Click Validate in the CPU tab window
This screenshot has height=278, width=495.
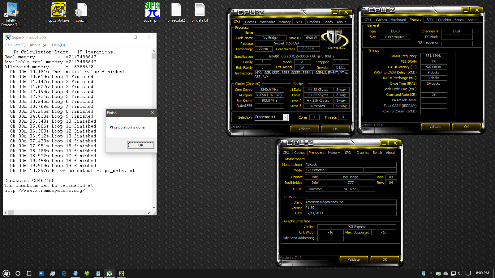(x=304, y=129)
